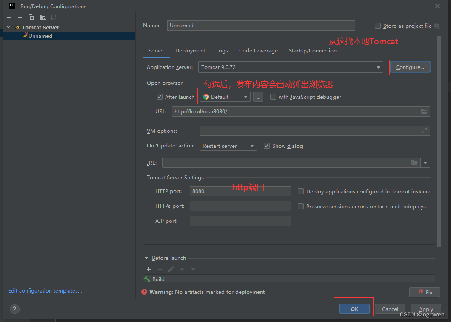Click the HTTP port field
Viewport: 451px width, 322px height.
point(240,191)
